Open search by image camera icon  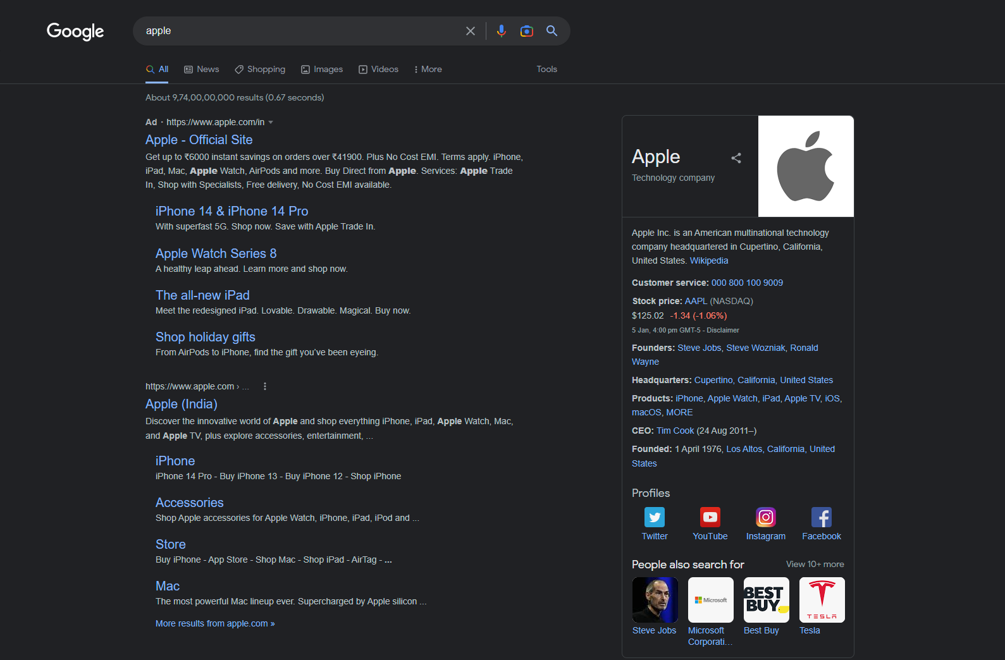(527, 31)
